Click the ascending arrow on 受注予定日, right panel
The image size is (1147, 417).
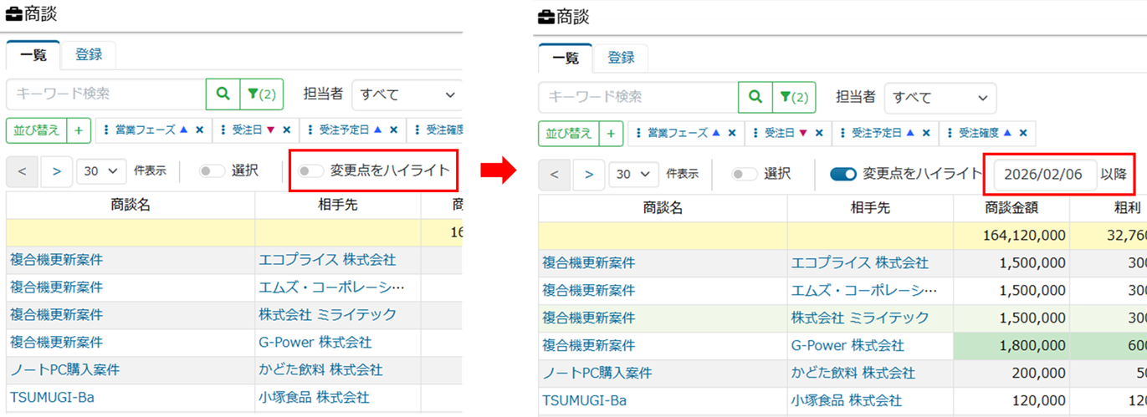pyautogui.click(x=910, y=132)
